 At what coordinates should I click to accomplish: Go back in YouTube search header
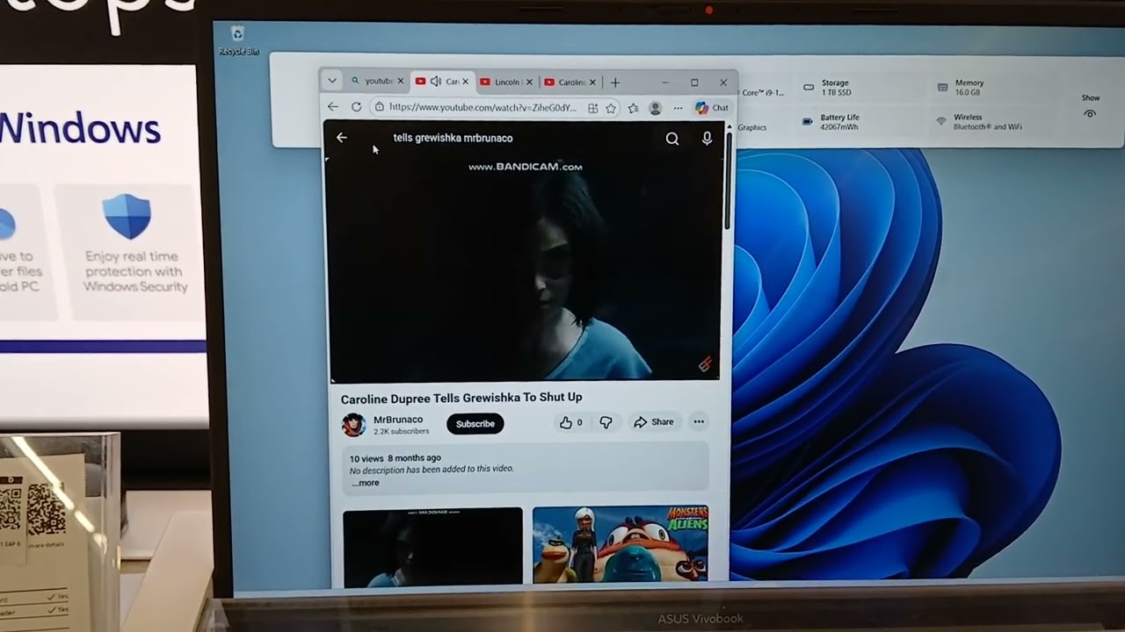pos(342,138)
